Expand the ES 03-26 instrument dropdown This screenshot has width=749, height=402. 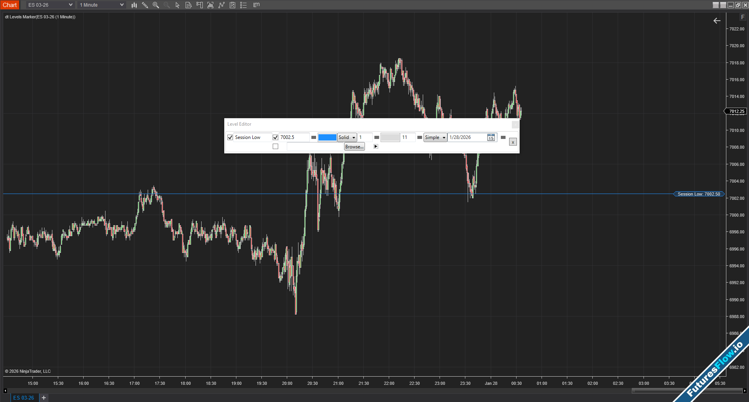(x=70, y=5)
